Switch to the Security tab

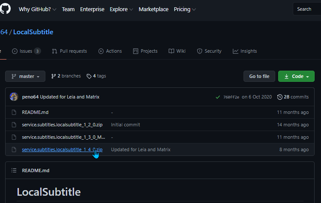tap(209, 51)
